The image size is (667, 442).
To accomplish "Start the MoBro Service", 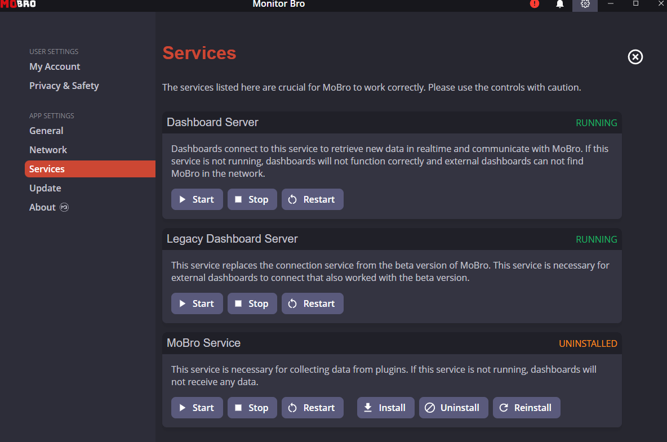I will (197, 408).
